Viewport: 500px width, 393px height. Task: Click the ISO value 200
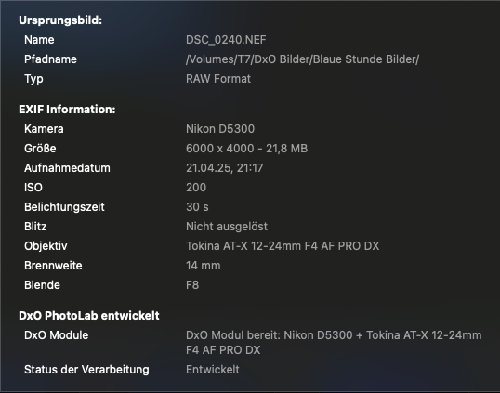(x=196, y=188)
